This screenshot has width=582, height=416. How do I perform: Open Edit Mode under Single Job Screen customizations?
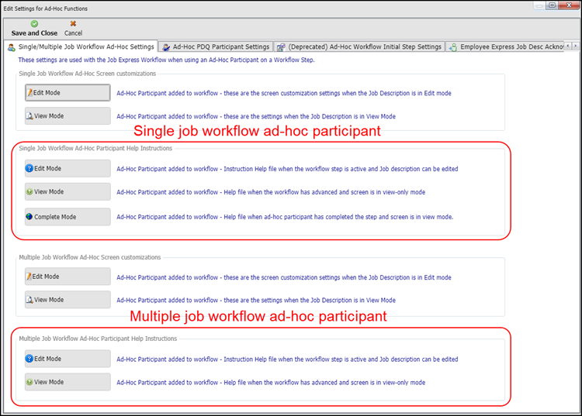click(x=68, y=93)
